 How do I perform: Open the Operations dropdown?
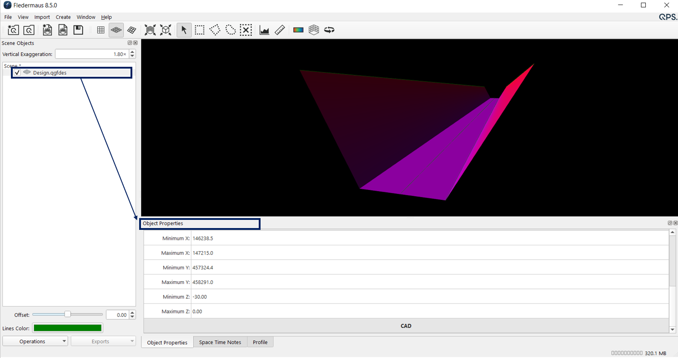(35, 341)
